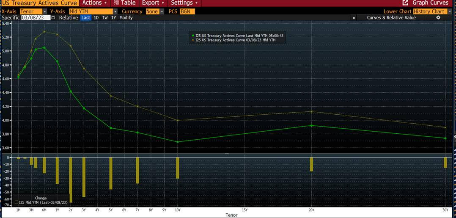
Task: Click the yellow legend dot for the 03/08/23 curve
Action: [x=193, y=40]
